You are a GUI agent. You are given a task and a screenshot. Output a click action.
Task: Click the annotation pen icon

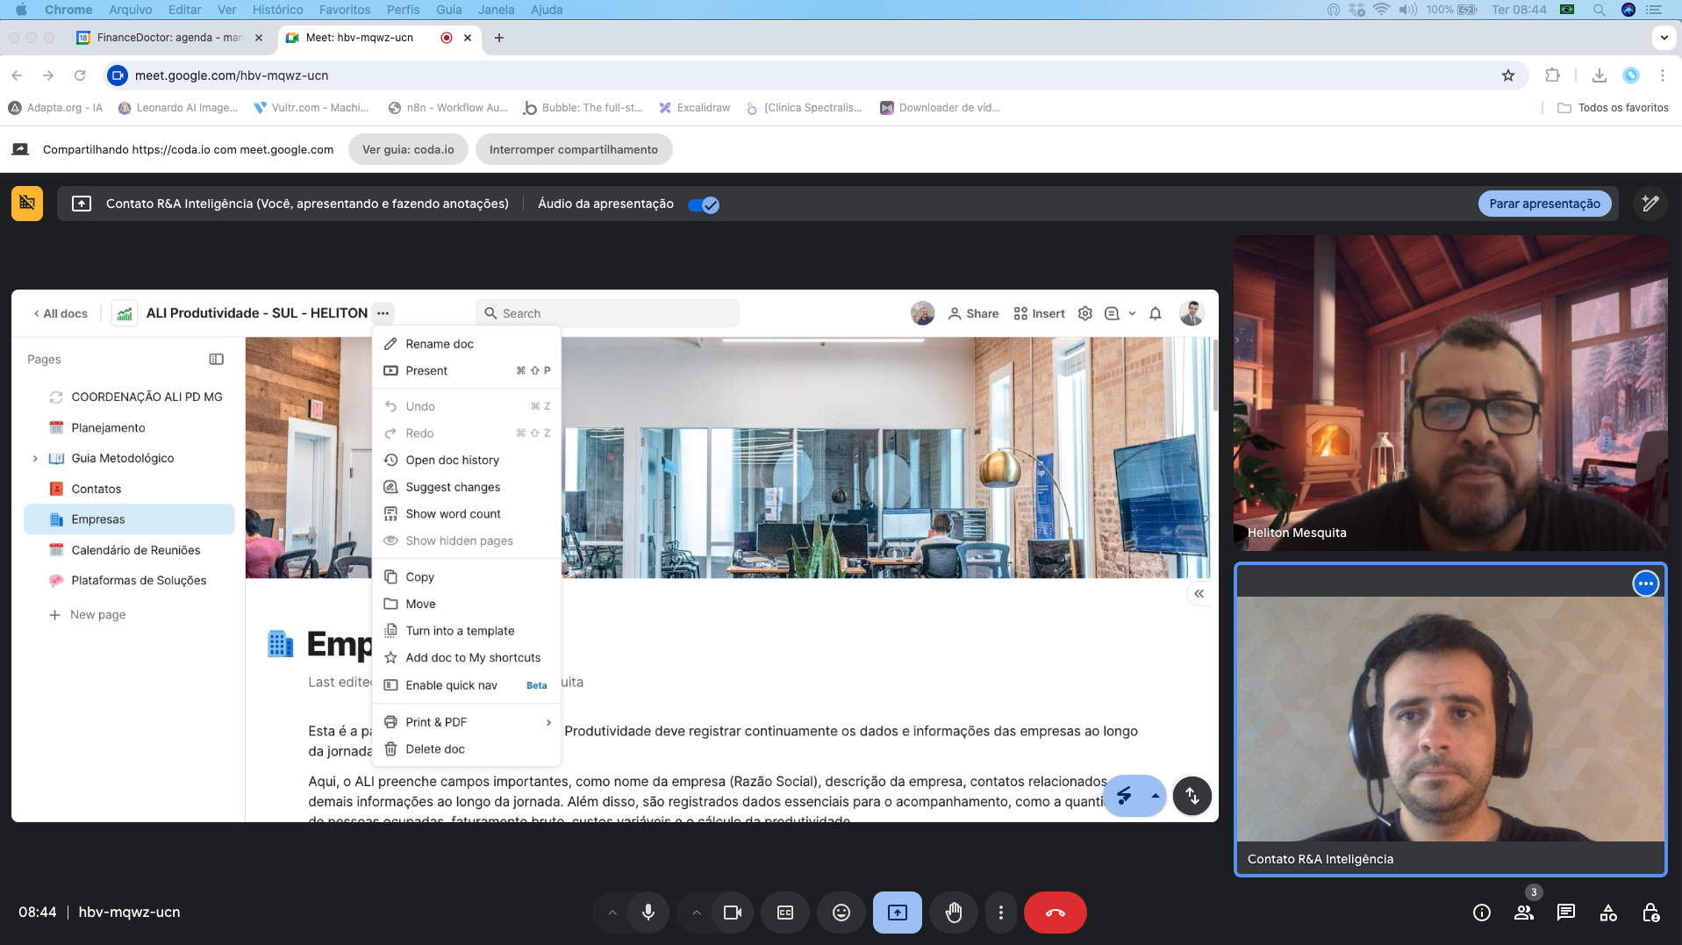(x=1650, y=204)
